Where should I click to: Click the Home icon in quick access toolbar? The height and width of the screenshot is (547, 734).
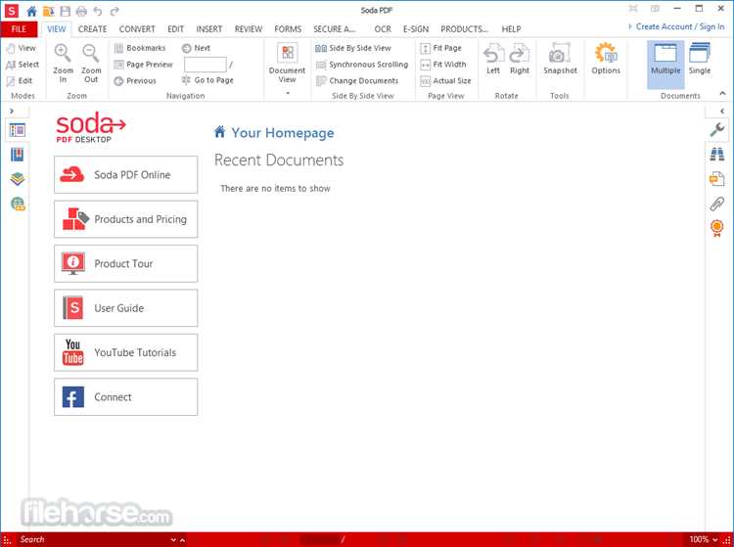click(x=32, y=11)
